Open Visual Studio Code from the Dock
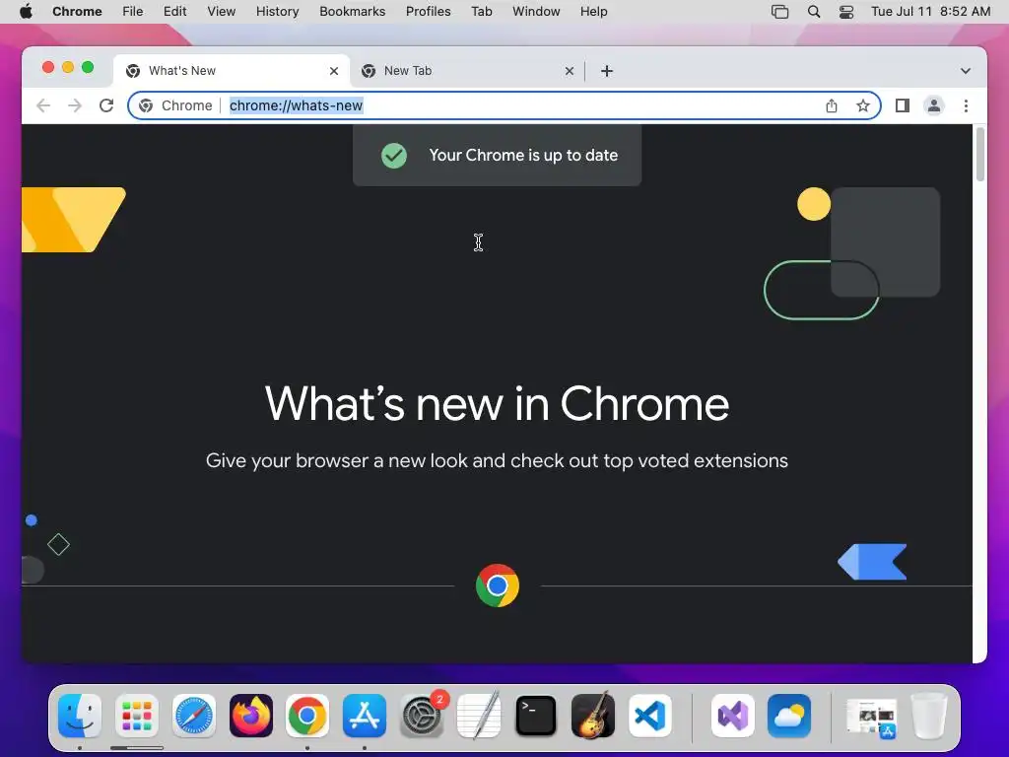The width and height of the screenshot is (1009, 757). [x=650, y=716]
